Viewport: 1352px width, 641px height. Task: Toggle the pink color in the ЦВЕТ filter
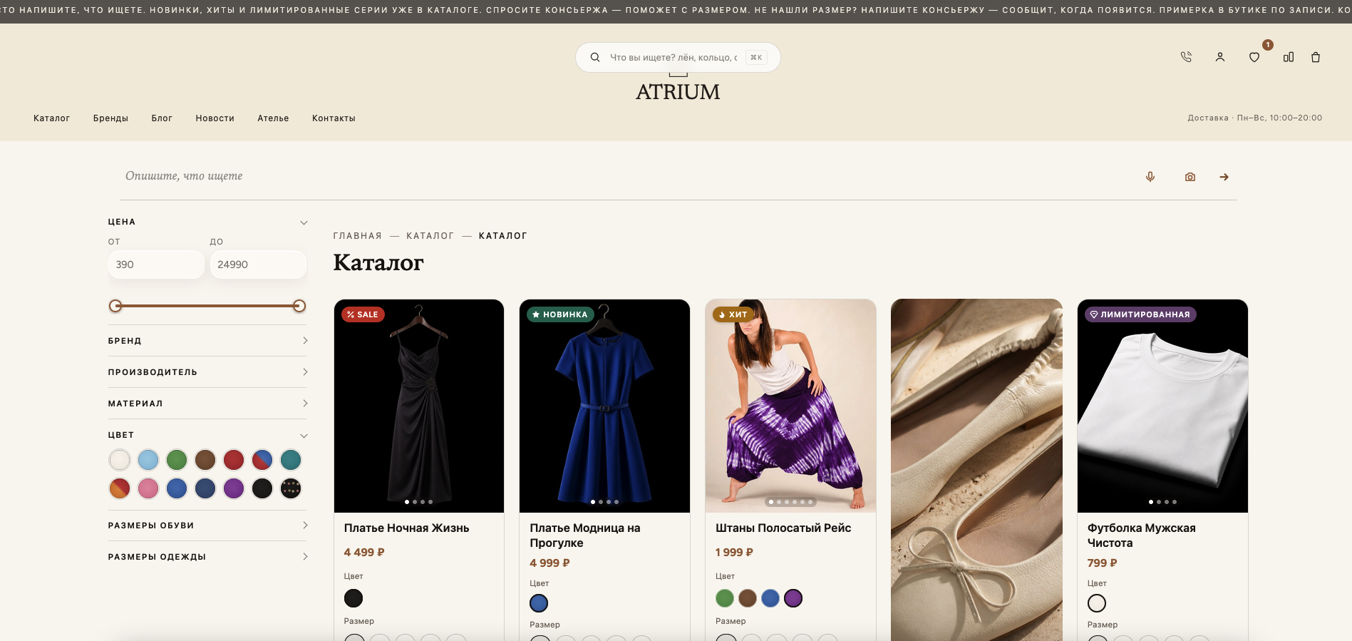(148, 488)
